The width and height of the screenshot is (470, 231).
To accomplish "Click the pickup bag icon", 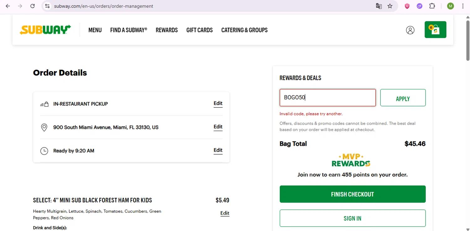I will pyautogui.click(x=44, y=104).
